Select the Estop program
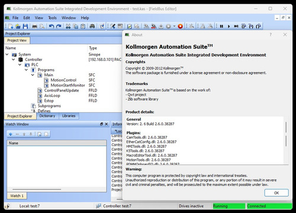The image size is (296, 213). [x=49, y=101]
